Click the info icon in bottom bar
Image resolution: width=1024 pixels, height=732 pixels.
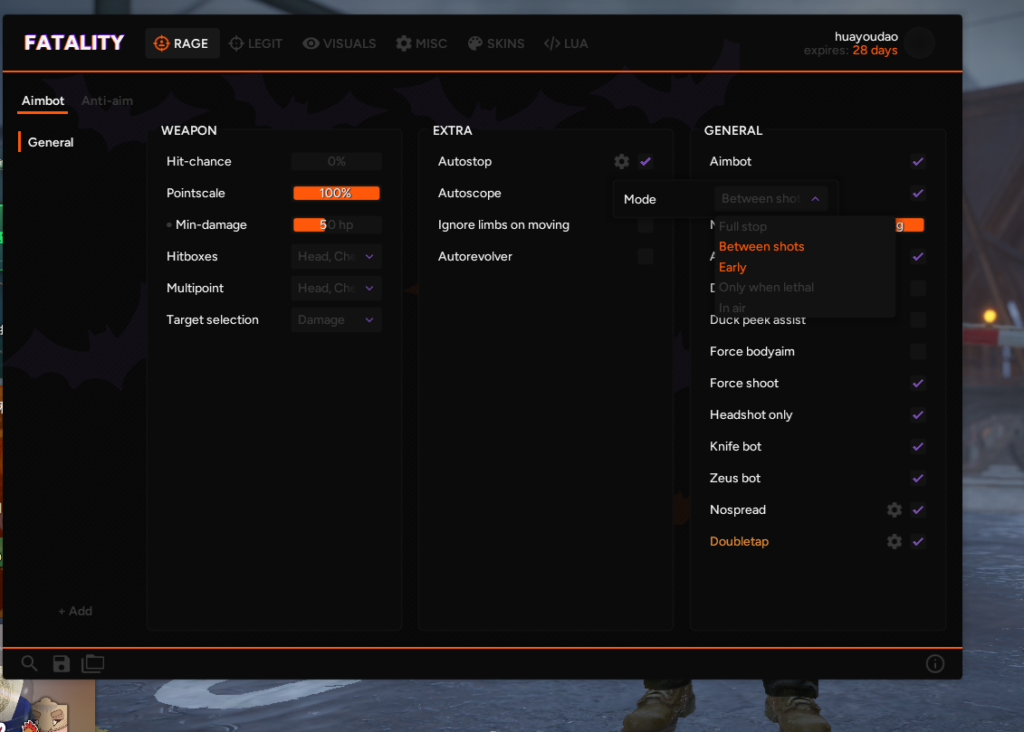[x=935, y=664]
